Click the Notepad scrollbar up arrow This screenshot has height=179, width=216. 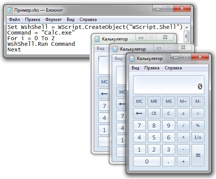pyautogui.click(x=187, y=27)
